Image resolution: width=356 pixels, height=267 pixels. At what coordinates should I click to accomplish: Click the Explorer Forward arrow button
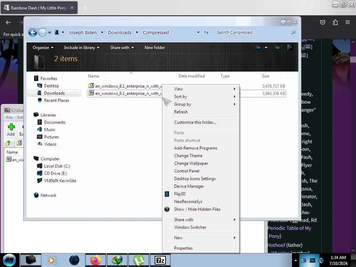pyautogui.click(x=42, y=32)
